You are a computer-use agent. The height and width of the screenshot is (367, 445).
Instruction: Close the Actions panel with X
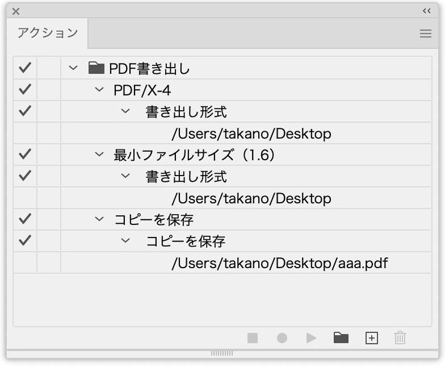point(16,11)
